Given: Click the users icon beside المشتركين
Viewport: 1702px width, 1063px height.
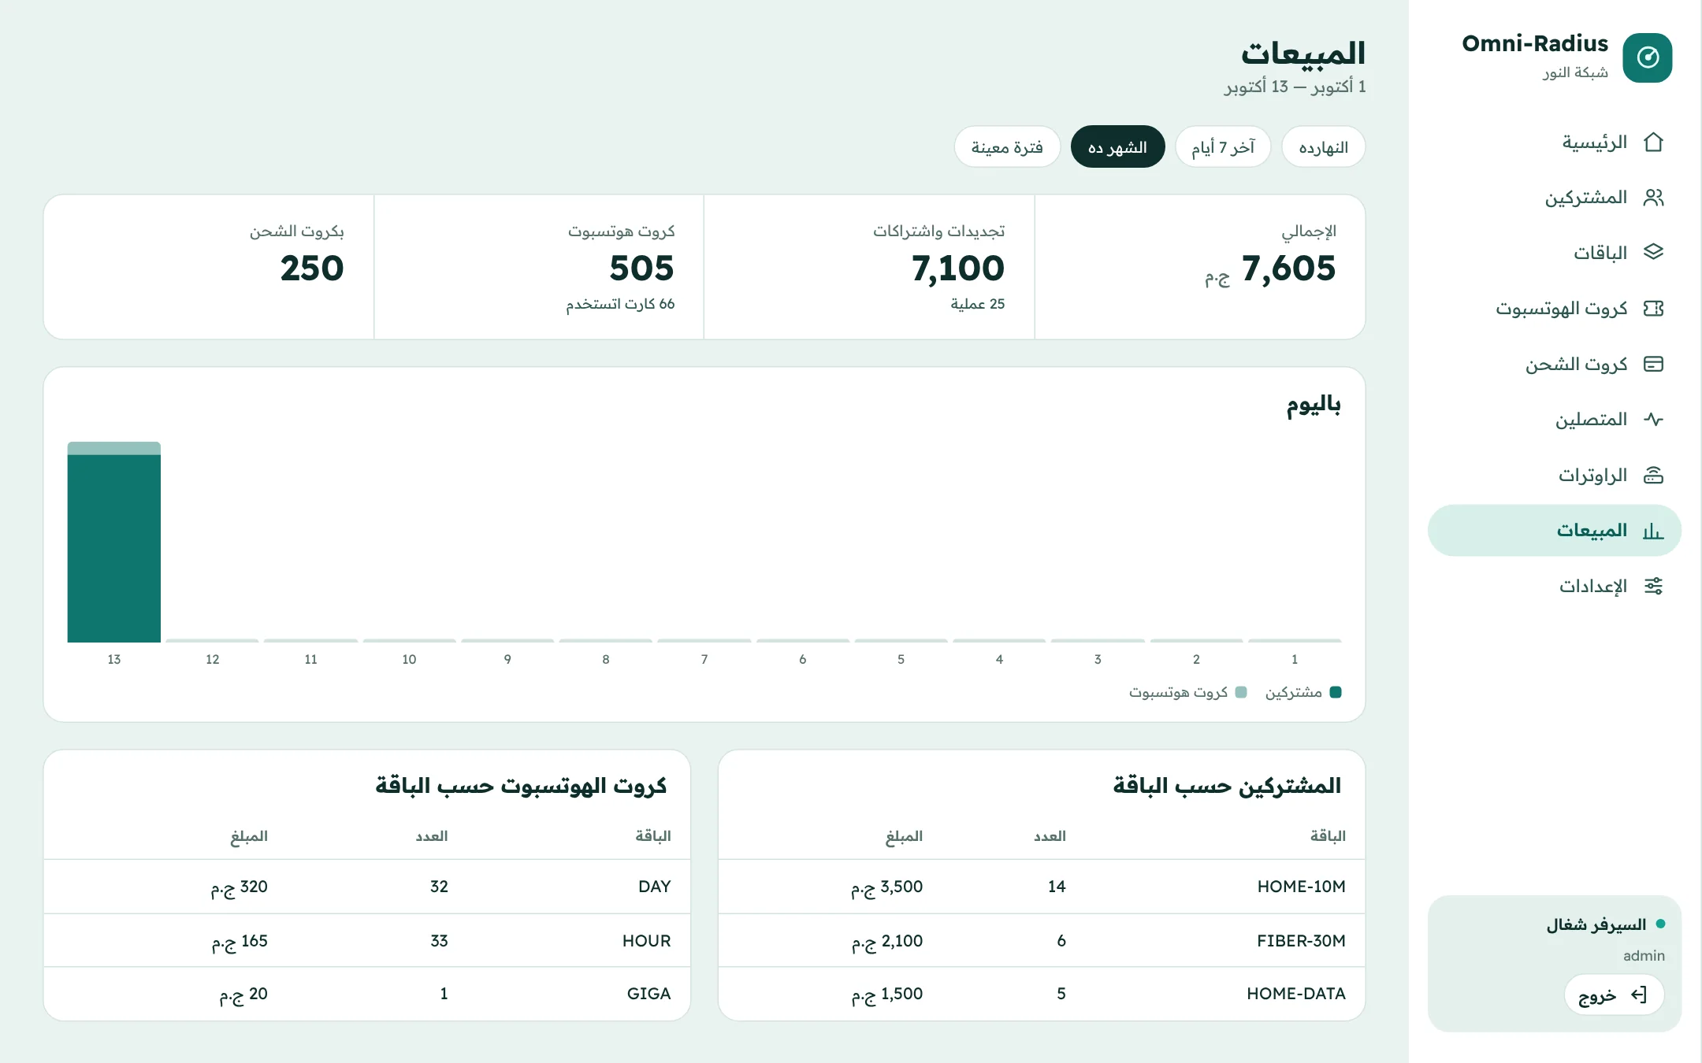Looking at the screenshot, I should pos(1653,198).
